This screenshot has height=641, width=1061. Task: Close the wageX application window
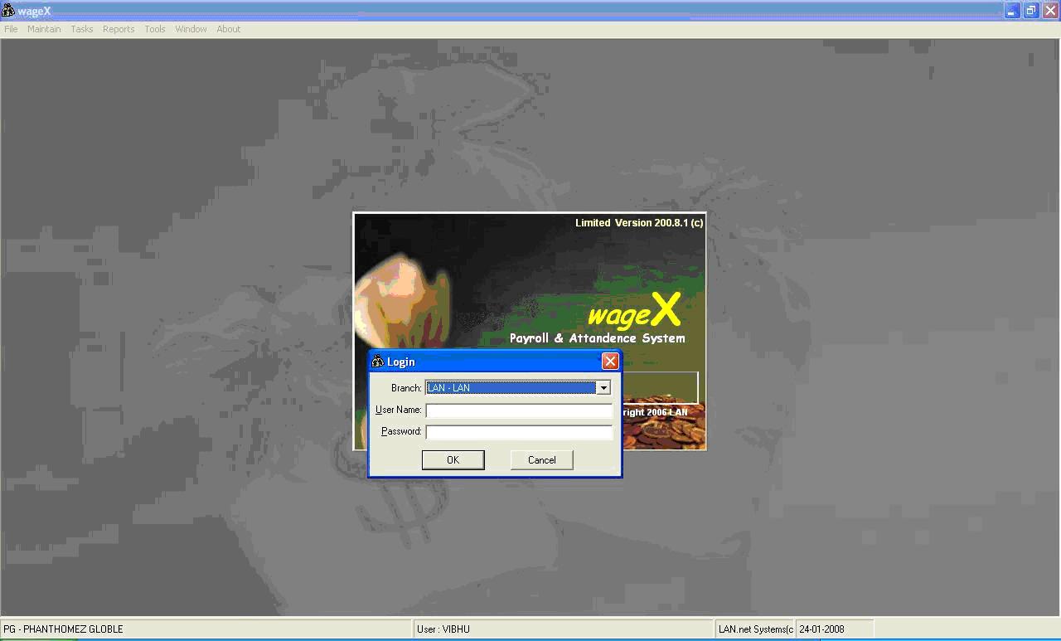point(1049,11)
